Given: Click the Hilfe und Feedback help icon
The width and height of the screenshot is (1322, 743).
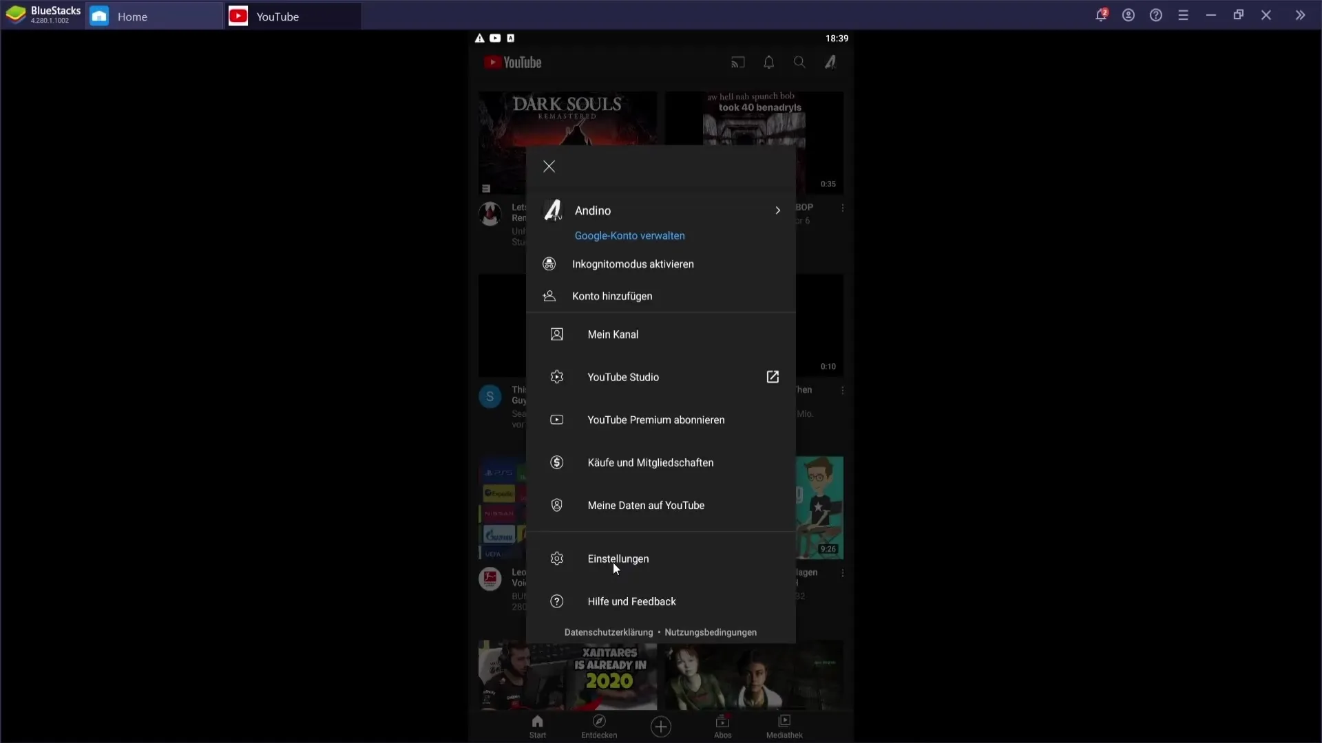Looking at the screenshot, I should tap(556, 601).
